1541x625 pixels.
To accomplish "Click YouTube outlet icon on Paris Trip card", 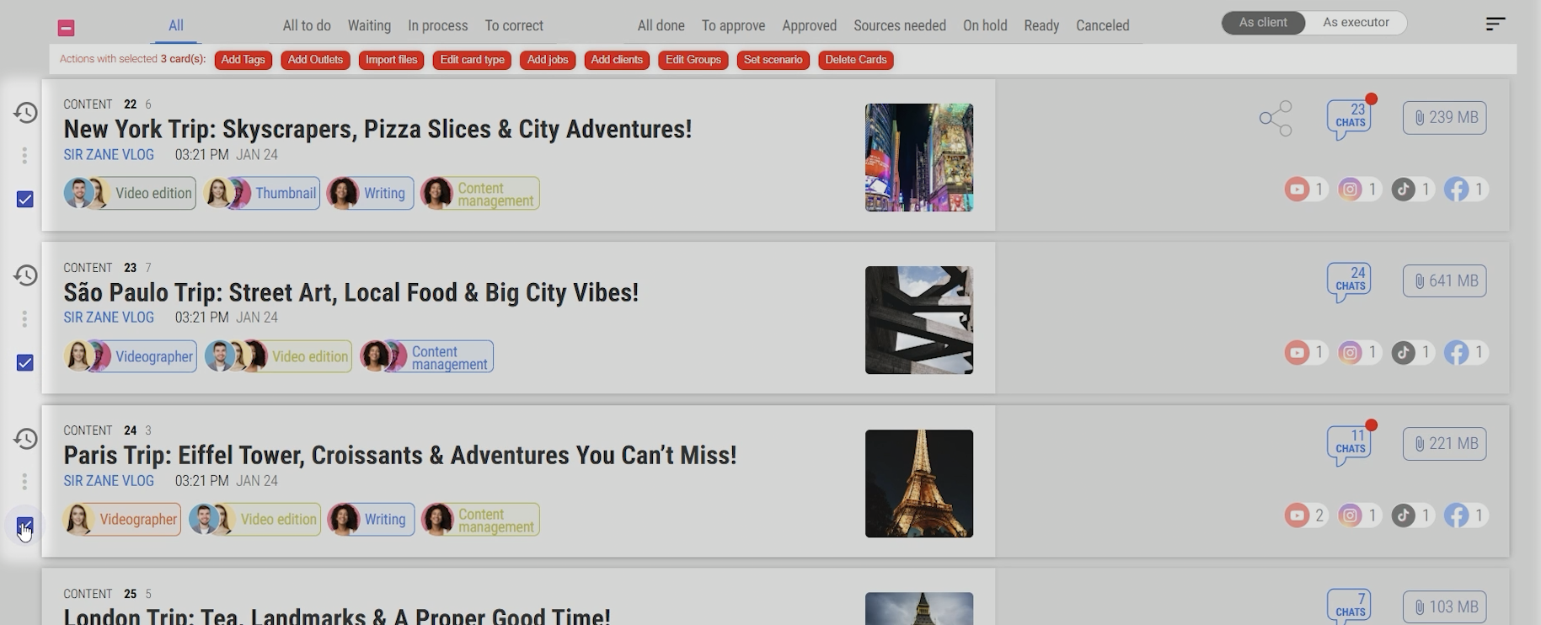I will pos(1297,515).
